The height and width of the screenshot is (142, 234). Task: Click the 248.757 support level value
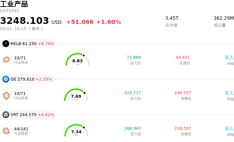coord(183,93)
